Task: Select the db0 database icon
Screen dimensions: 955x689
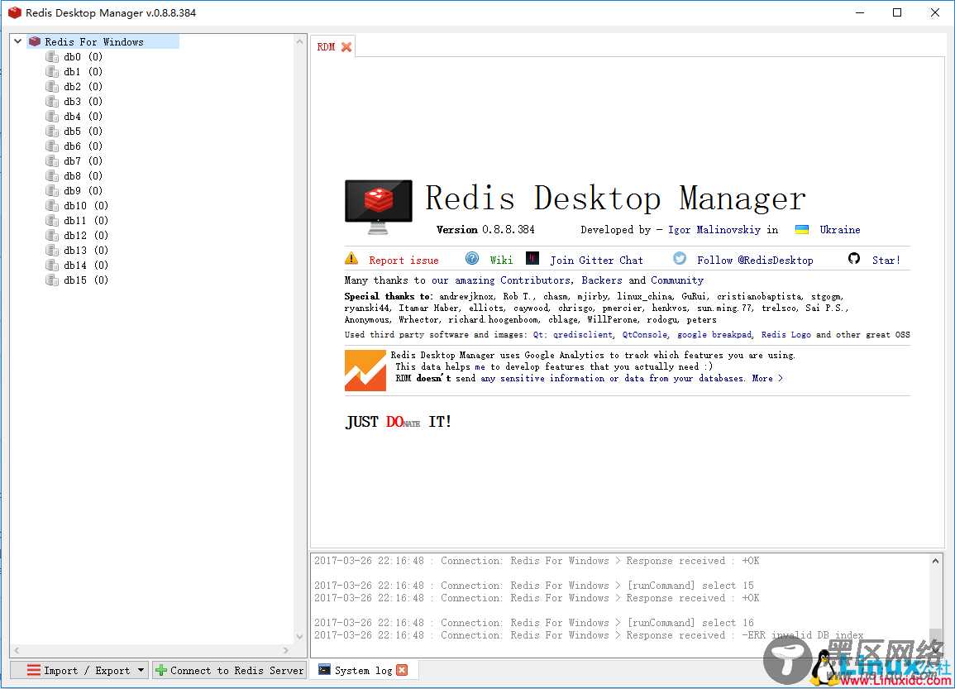Action: point(52,56)
